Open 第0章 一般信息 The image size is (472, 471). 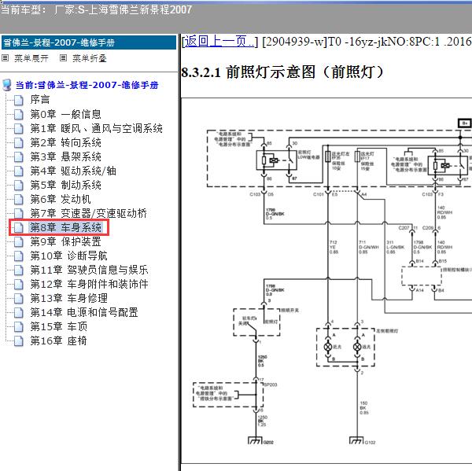[65, 114]
